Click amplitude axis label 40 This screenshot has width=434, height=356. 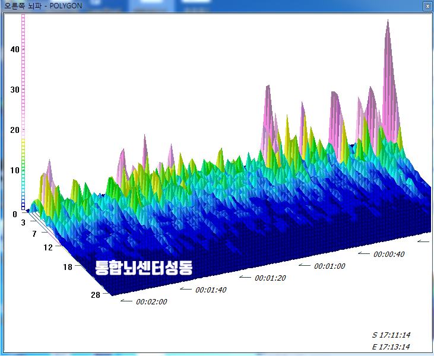[x=15, y=49]
